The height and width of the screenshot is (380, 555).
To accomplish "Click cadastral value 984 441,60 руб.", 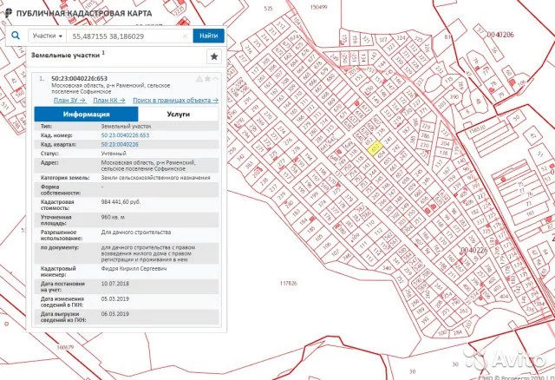I will pyautogui.click(x=121, y=202).
